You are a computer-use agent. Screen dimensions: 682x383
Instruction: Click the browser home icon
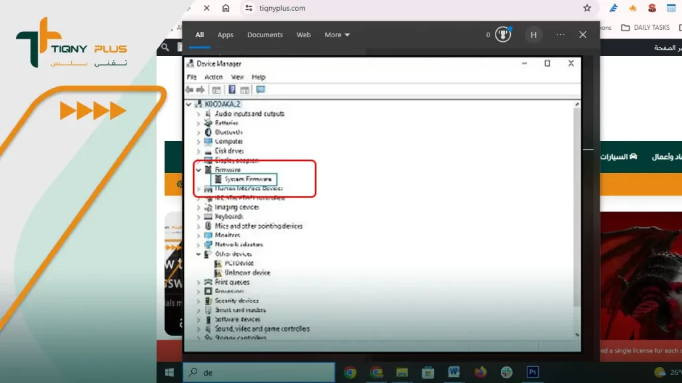[226, 8]
